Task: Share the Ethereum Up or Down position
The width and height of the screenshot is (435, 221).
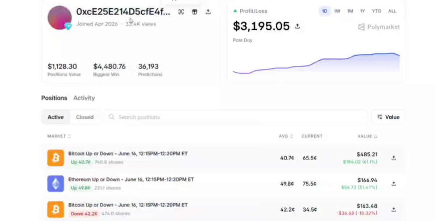Action: pos(394,184)
